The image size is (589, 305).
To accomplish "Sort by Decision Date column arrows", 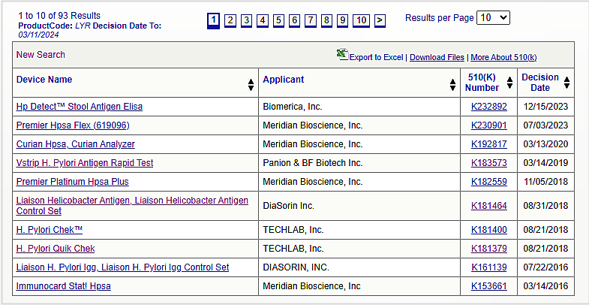I will 566,83.
